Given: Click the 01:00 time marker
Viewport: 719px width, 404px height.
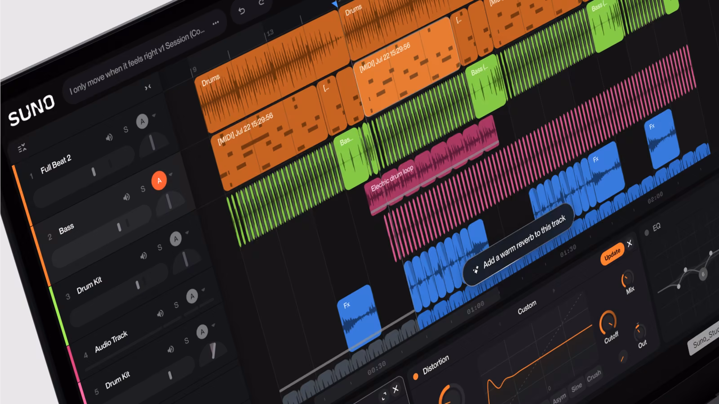Looking at the screenshot, I should (x=475, y=307).
